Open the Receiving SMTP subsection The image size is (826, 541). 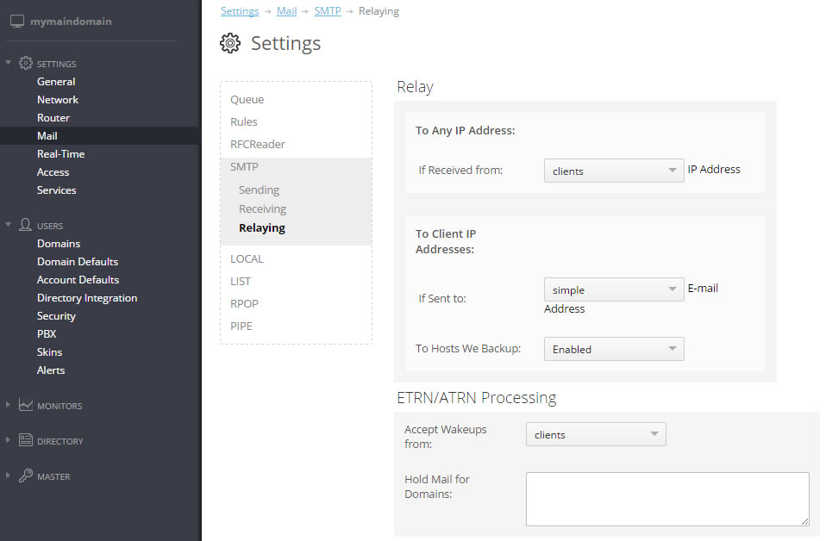coord(262,209)
